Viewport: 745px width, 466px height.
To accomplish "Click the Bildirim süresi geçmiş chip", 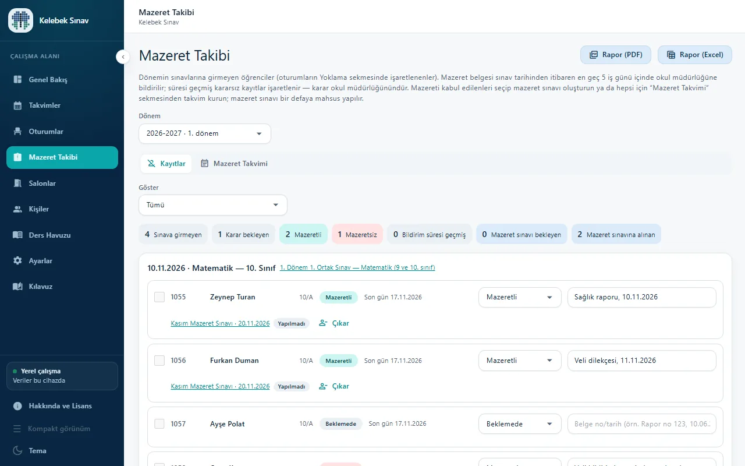I will 430,234.
